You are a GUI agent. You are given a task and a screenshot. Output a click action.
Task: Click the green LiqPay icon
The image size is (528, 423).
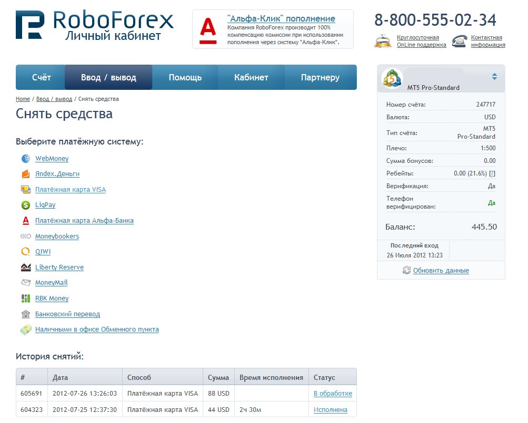click(26, 205)
